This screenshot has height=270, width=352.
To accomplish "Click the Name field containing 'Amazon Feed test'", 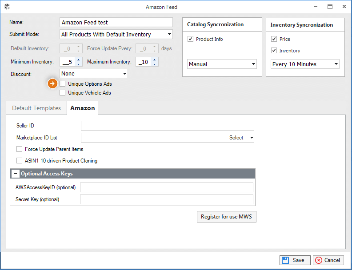I will 116,22.
